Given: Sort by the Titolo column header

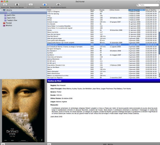Looking at the screenshot, I should click(68, 10).
